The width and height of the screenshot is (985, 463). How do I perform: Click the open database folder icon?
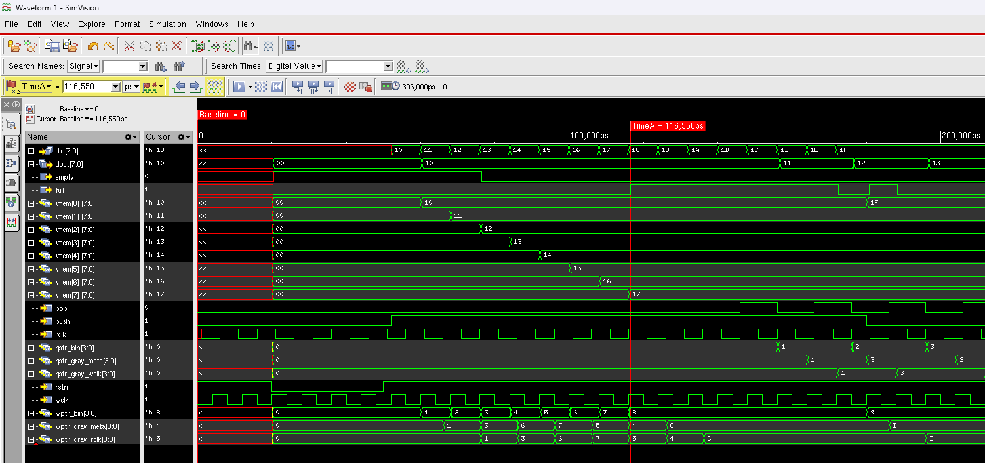14,46
